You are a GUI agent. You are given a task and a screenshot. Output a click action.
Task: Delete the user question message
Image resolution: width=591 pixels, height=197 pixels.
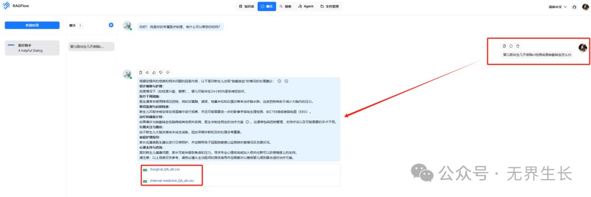(x=518, y=46)
